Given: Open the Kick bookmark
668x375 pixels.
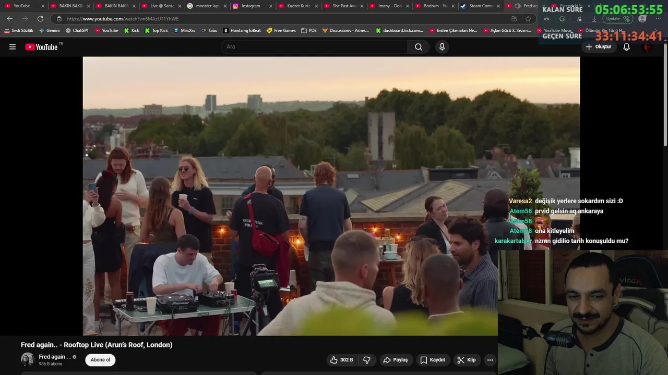Looking at the screenshot, I should pos(132,31).
